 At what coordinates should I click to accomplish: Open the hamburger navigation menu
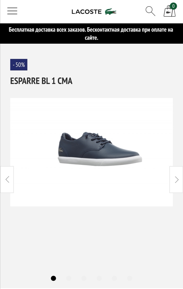coord(12,11)
